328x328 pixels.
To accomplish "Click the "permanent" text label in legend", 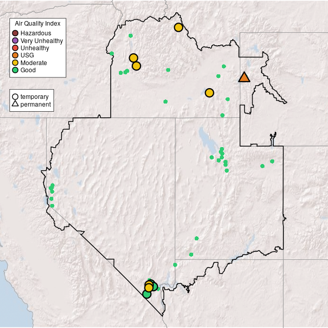I will (x=35, y=104).
